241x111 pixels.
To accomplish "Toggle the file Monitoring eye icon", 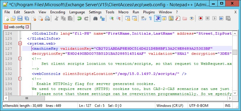I will coord(192,18).
